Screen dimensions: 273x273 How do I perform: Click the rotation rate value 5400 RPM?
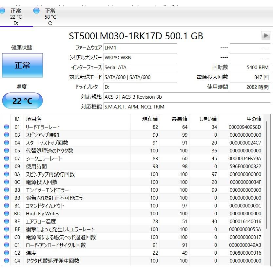point(250,68)
